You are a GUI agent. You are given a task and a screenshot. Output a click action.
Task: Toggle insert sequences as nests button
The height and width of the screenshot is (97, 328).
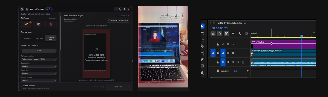[213, 33]
